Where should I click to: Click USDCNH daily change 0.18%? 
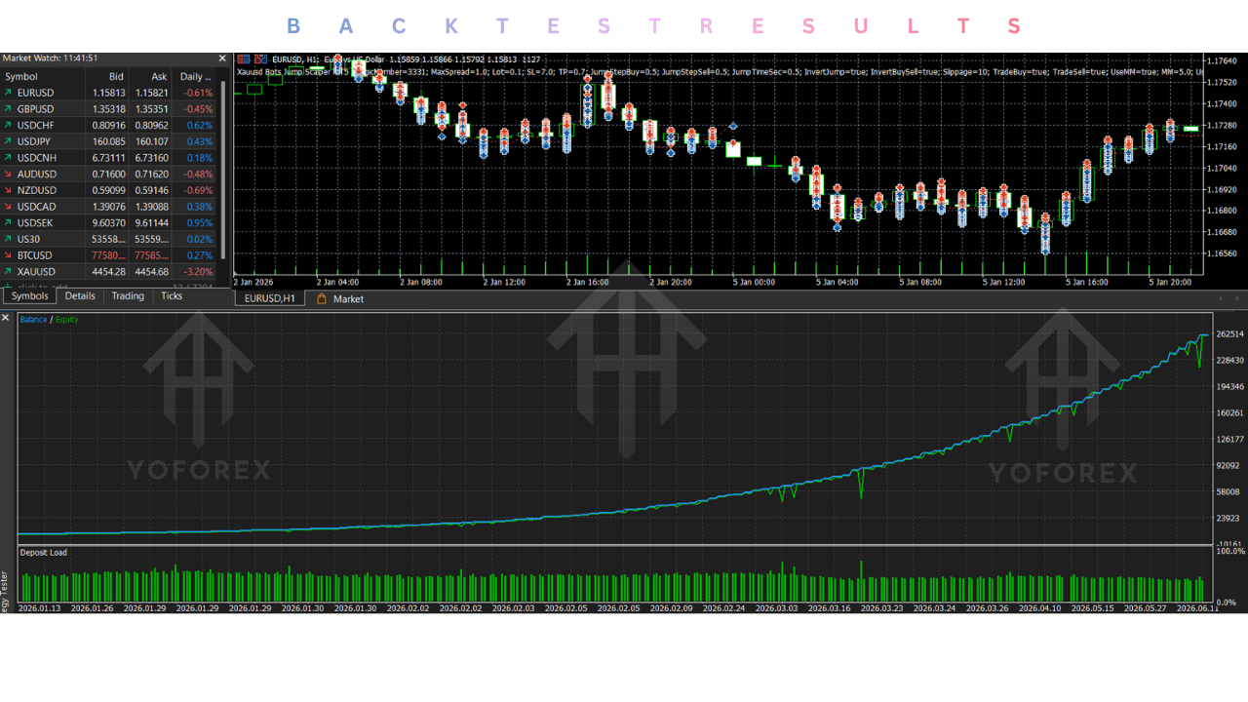point(199,158)
